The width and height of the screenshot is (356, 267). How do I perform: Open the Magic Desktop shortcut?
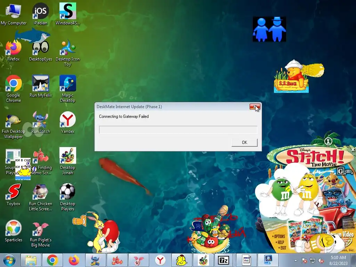click(68, 89)
